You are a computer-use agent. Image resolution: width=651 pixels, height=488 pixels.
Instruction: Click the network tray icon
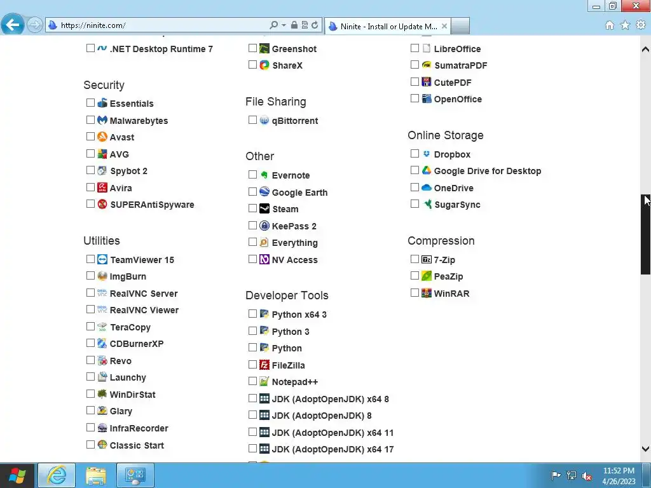[572, 475]
